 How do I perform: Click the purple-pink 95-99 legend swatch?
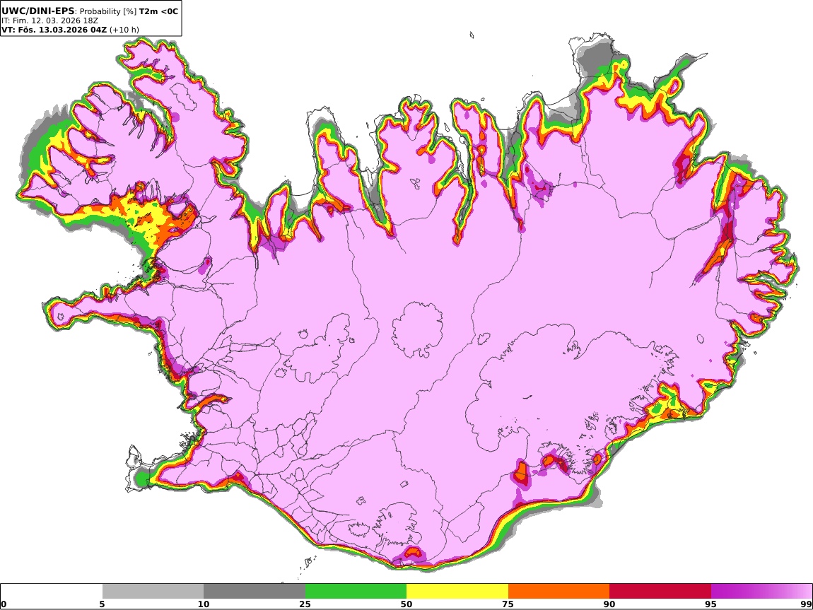point(761,592)
